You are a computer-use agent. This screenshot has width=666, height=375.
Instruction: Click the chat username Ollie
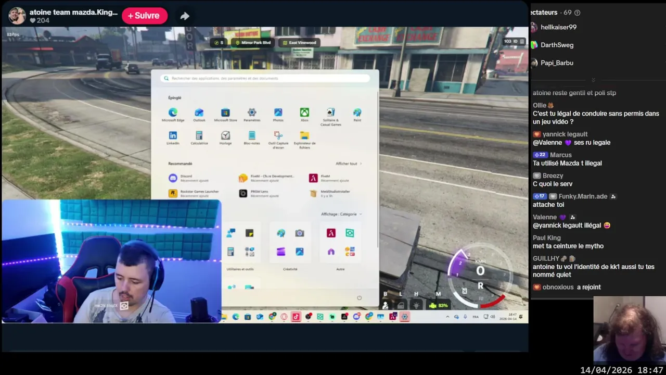click(x=540, y=105)
